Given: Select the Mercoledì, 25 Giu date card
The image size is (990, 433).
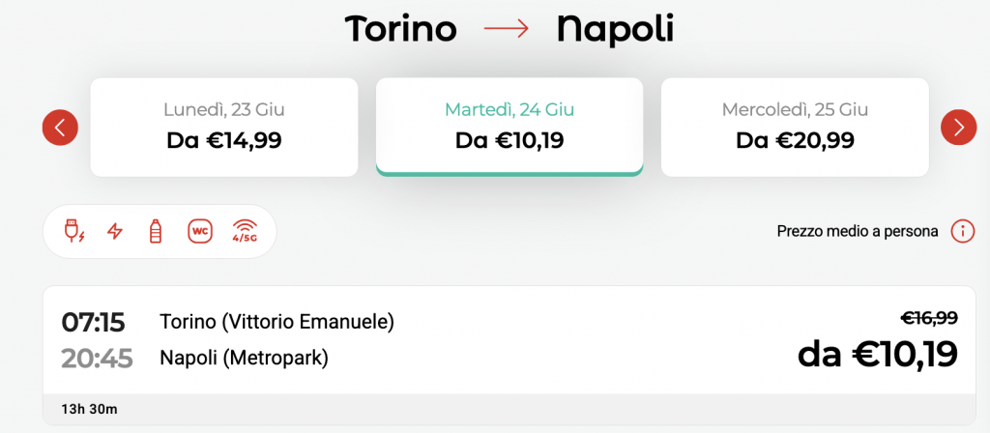Looking at the screenshot, I should (795, 127).
